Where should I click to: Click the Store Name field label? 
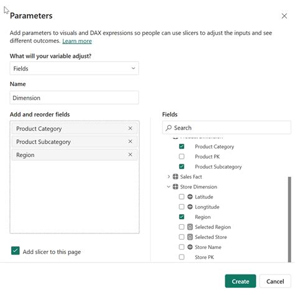point(208,247)
